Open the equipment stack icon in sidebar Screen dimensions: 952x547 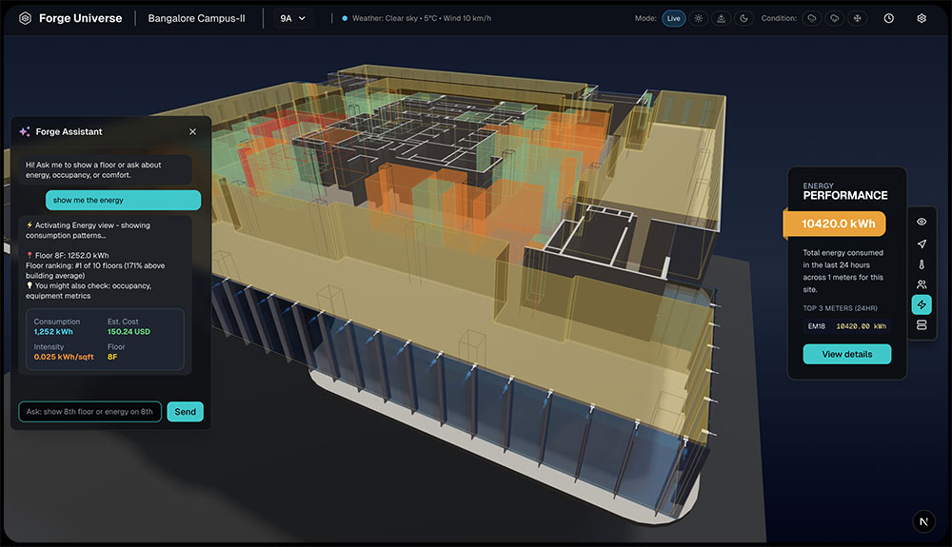pyautogui.click(x=921, y=325)
